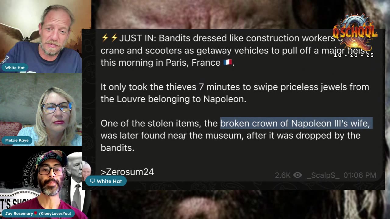Click the highlighted text 'broken crown of Napoleon III's wife'
Image resolution: width=390 pixels, height=219 pixels.
tap(295, 123)
